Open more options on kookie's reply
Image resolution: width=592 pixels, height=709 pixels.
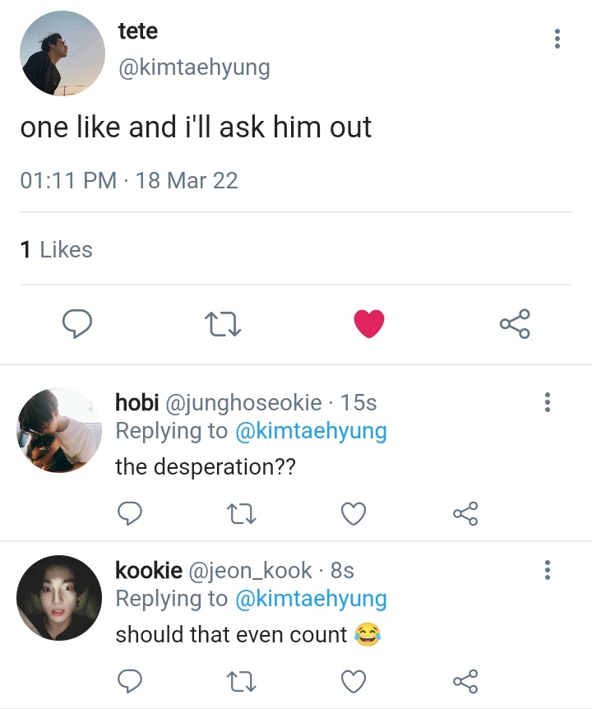click(548, 570)
